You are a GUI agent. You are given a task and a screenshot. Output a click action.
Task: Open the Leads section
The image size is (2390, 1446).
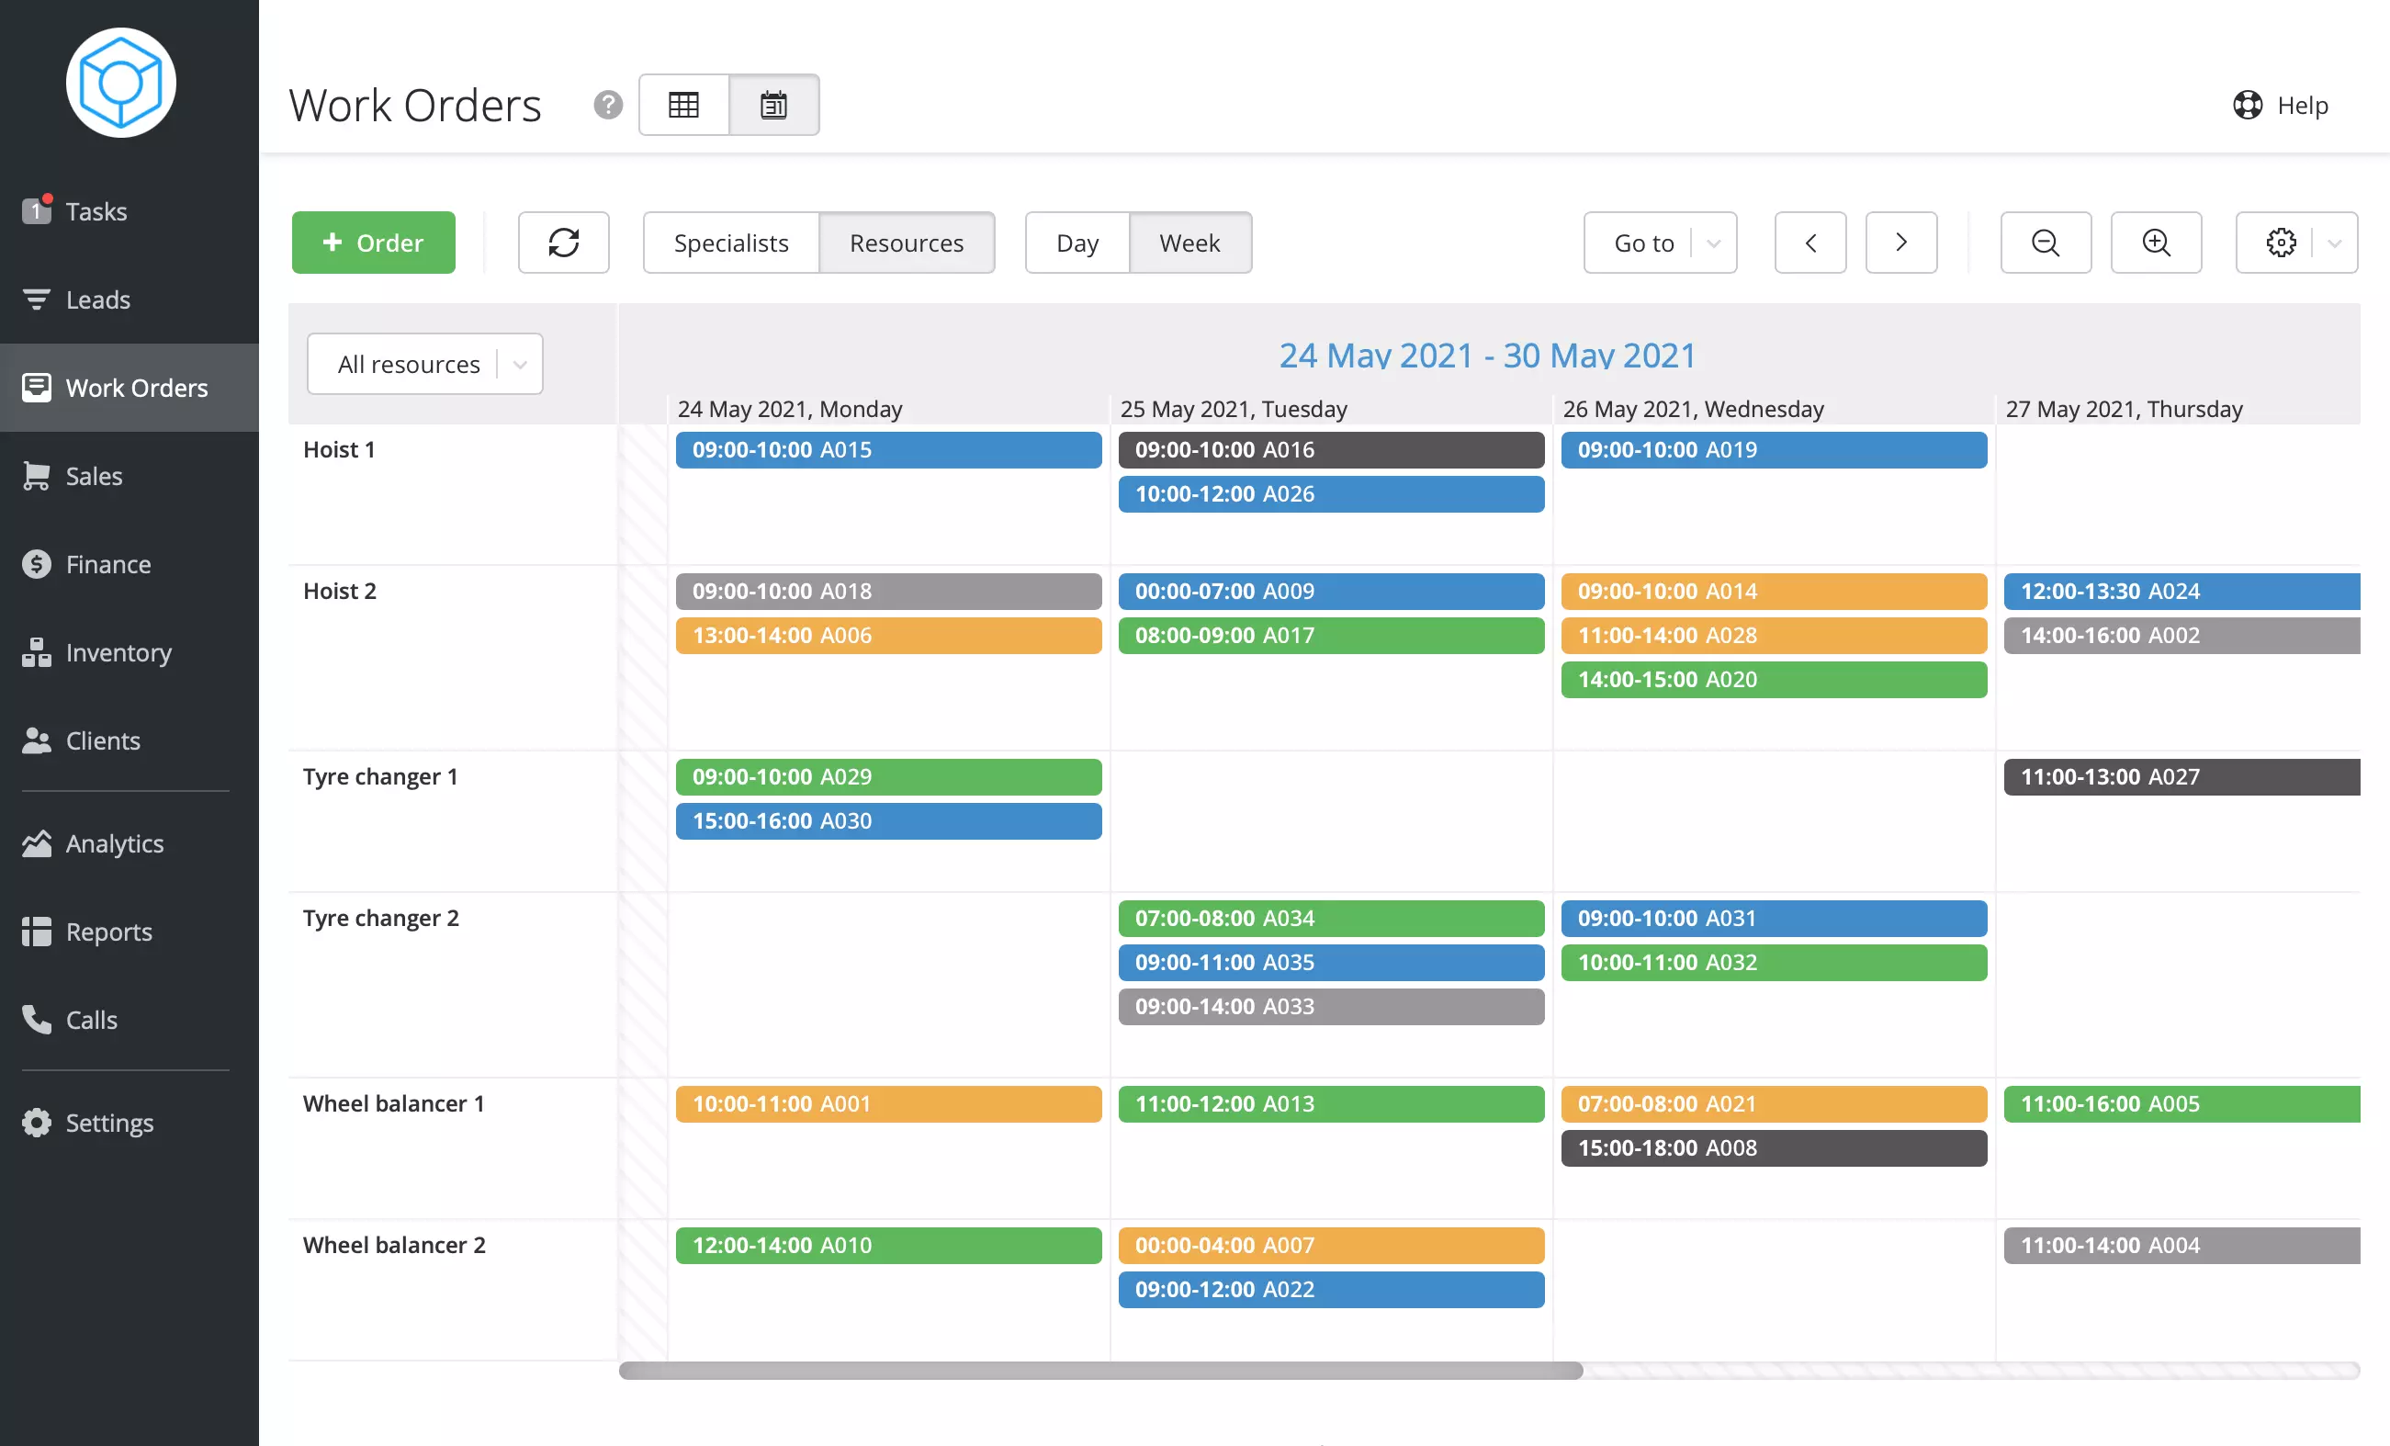tap(129, 299)
